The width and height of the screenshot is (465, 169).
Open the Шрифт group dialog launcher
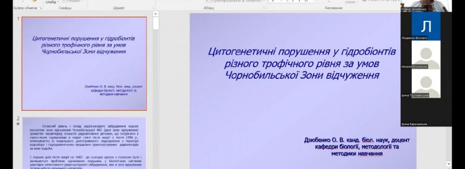click(153, 8)
